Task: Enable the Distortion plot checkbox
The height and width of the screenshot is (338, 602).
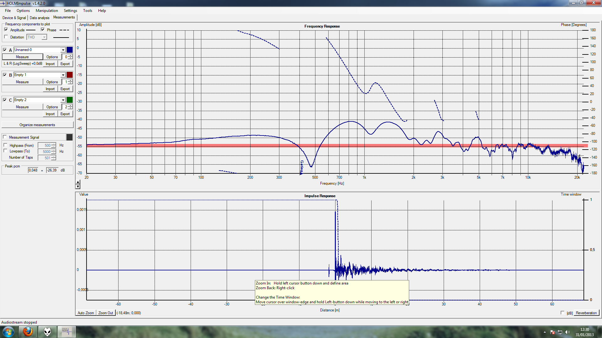Action: [6, 37]
